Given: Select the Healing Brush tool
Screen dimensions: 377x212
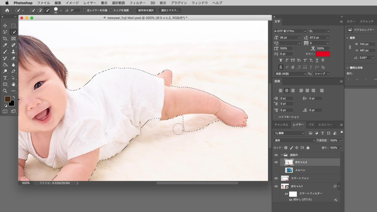Looking at the screenshot, I should click(x=13, y=45).
